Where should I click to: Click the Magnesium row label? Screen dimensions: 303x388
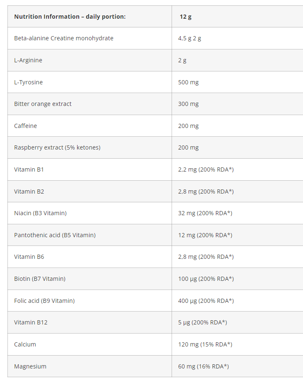coord(30,366)
